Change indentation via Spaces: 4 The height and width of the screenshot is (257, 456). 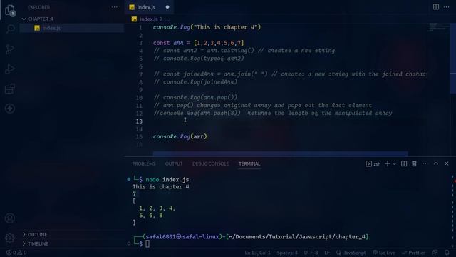[287, 253]
